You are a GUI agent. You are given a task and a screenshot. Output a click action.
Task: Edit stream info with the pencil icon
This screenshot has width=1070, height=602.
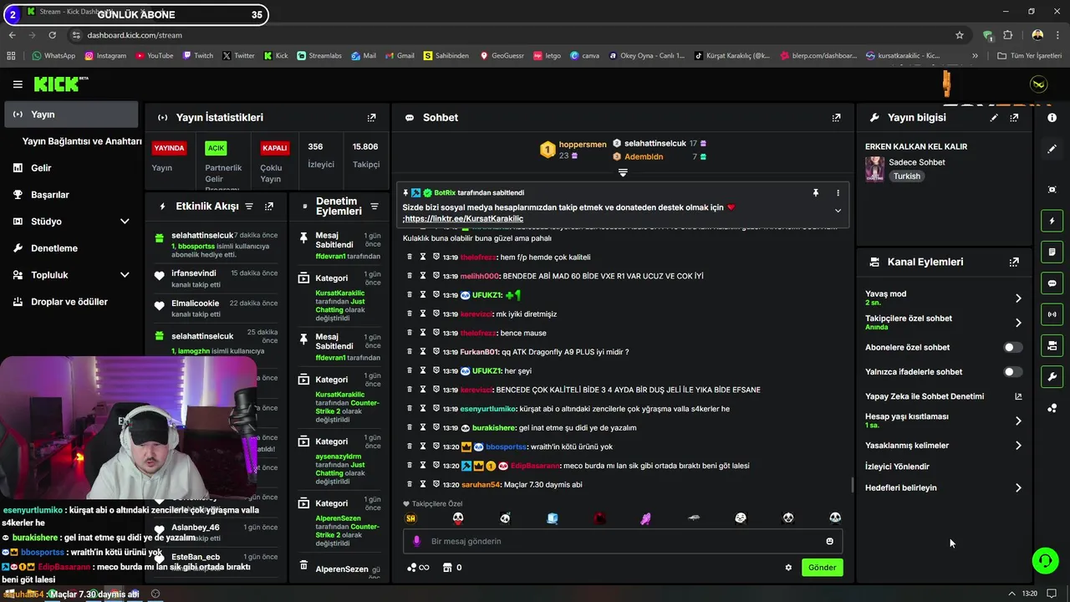pyautogui.click(x=994, y=118)
